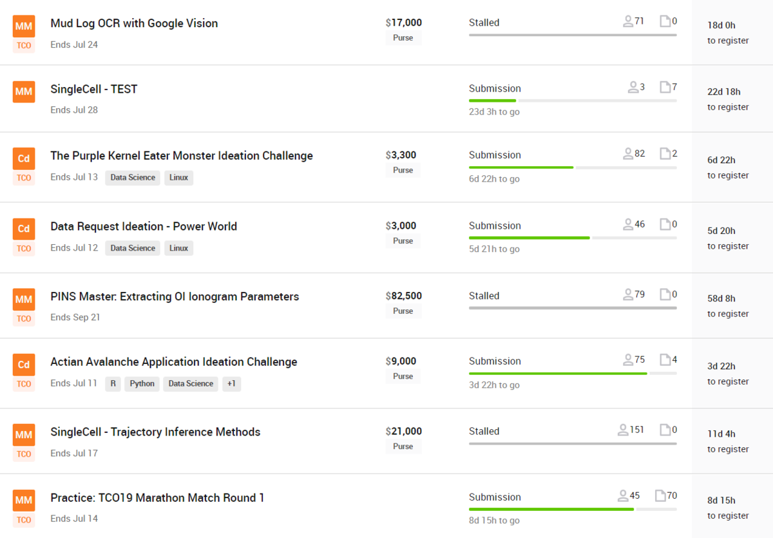Click the Cd icon for Purple Kernel Eater challenge

tap(24, 158)
